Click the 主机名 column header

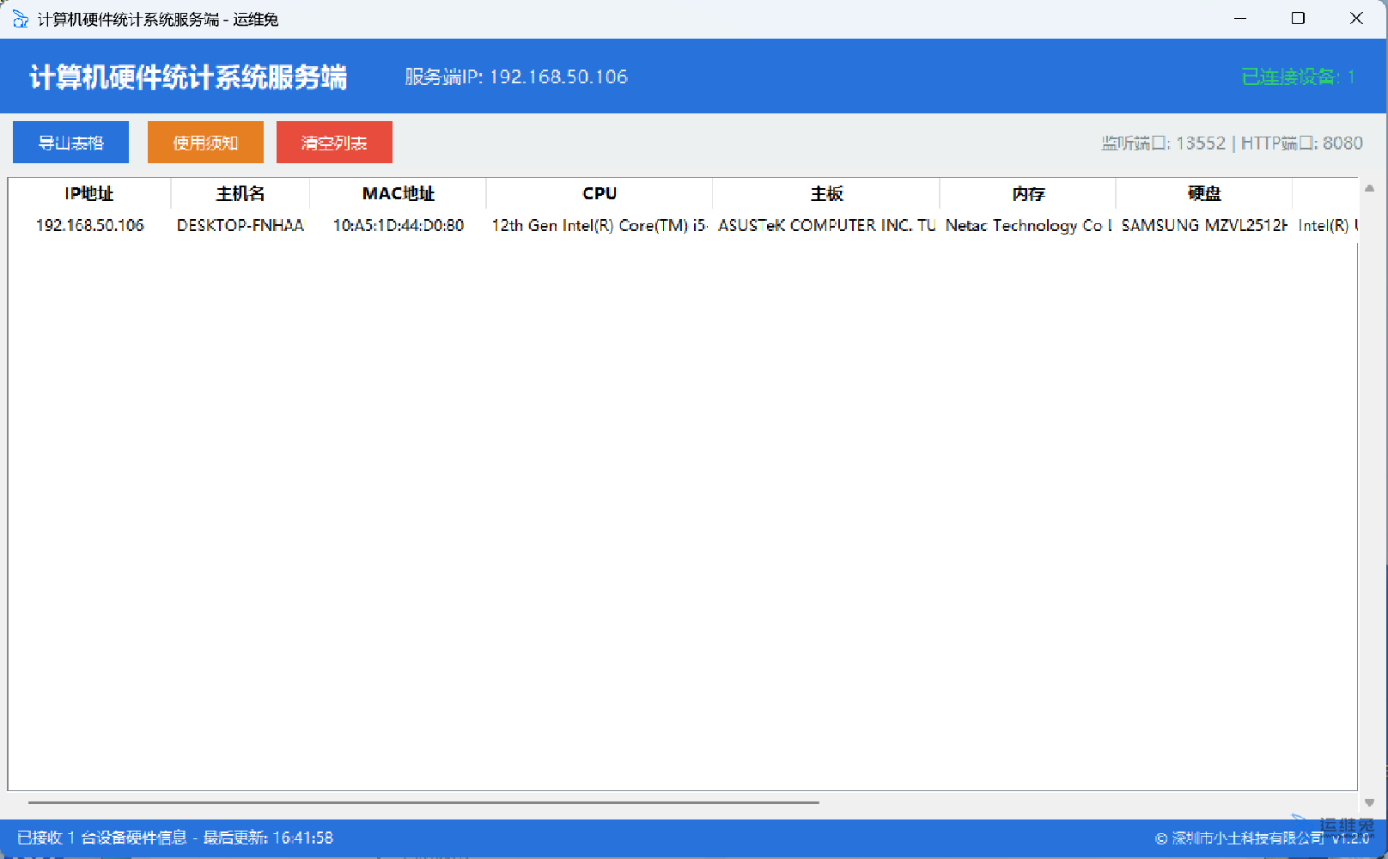coord(240,194)
